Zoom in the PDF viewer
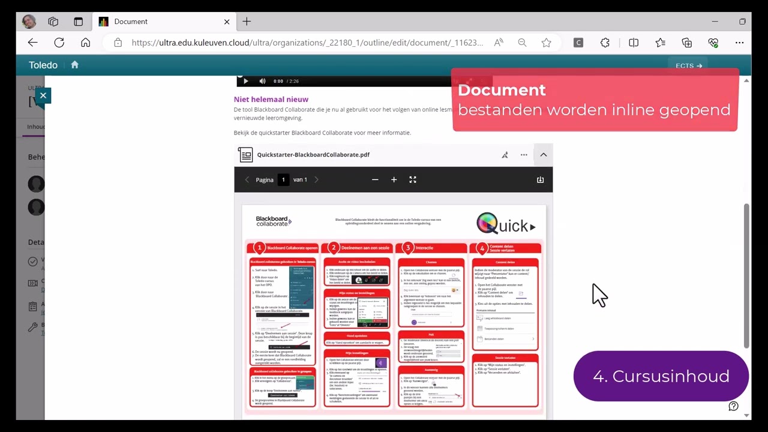The image size is (768, 432). tap(394, 179)
